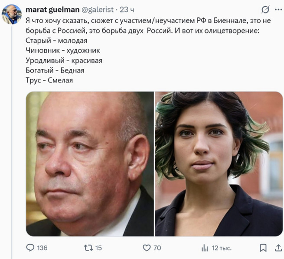Viewport: 284px width, 259px height.
Task: Bookmark this post
Action: coord(263,248)
